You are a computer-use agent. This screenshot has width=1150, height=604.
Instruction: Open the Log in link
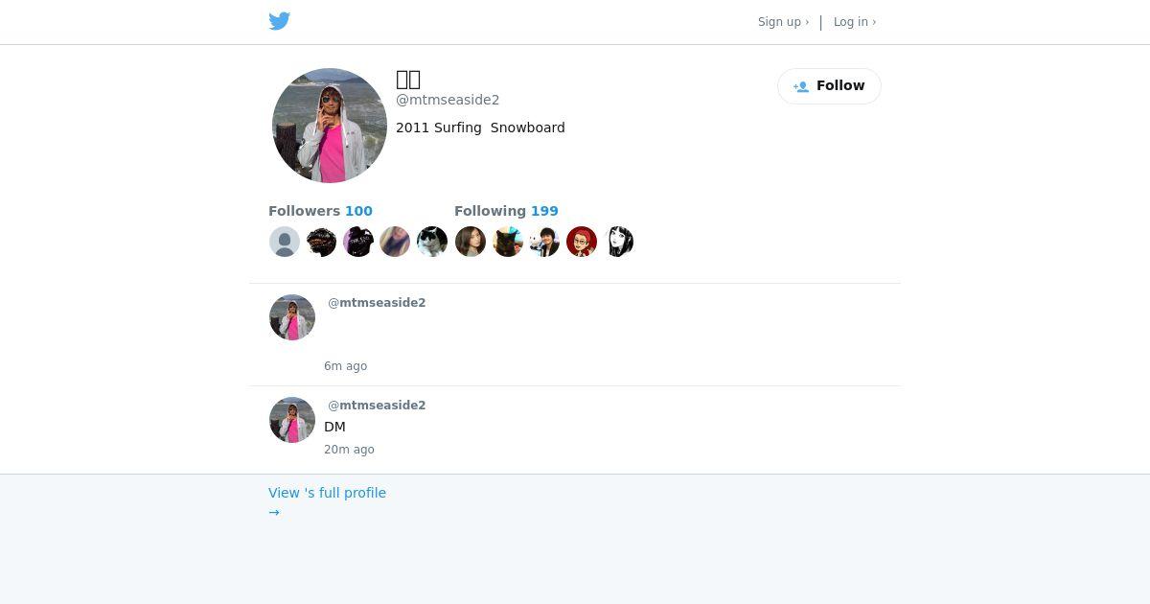pyautogui.click(x=855, y=22)
